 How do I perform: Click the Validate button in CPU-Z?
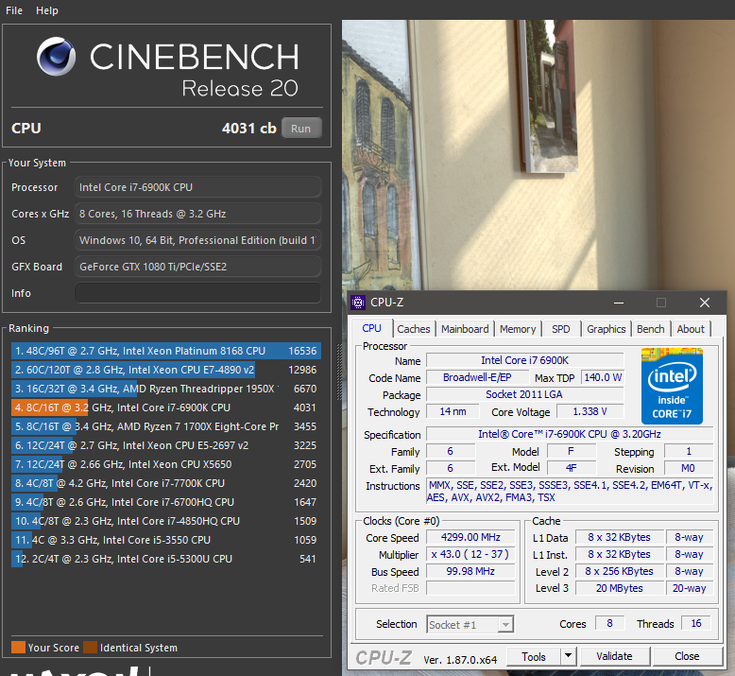click(614, 656)
